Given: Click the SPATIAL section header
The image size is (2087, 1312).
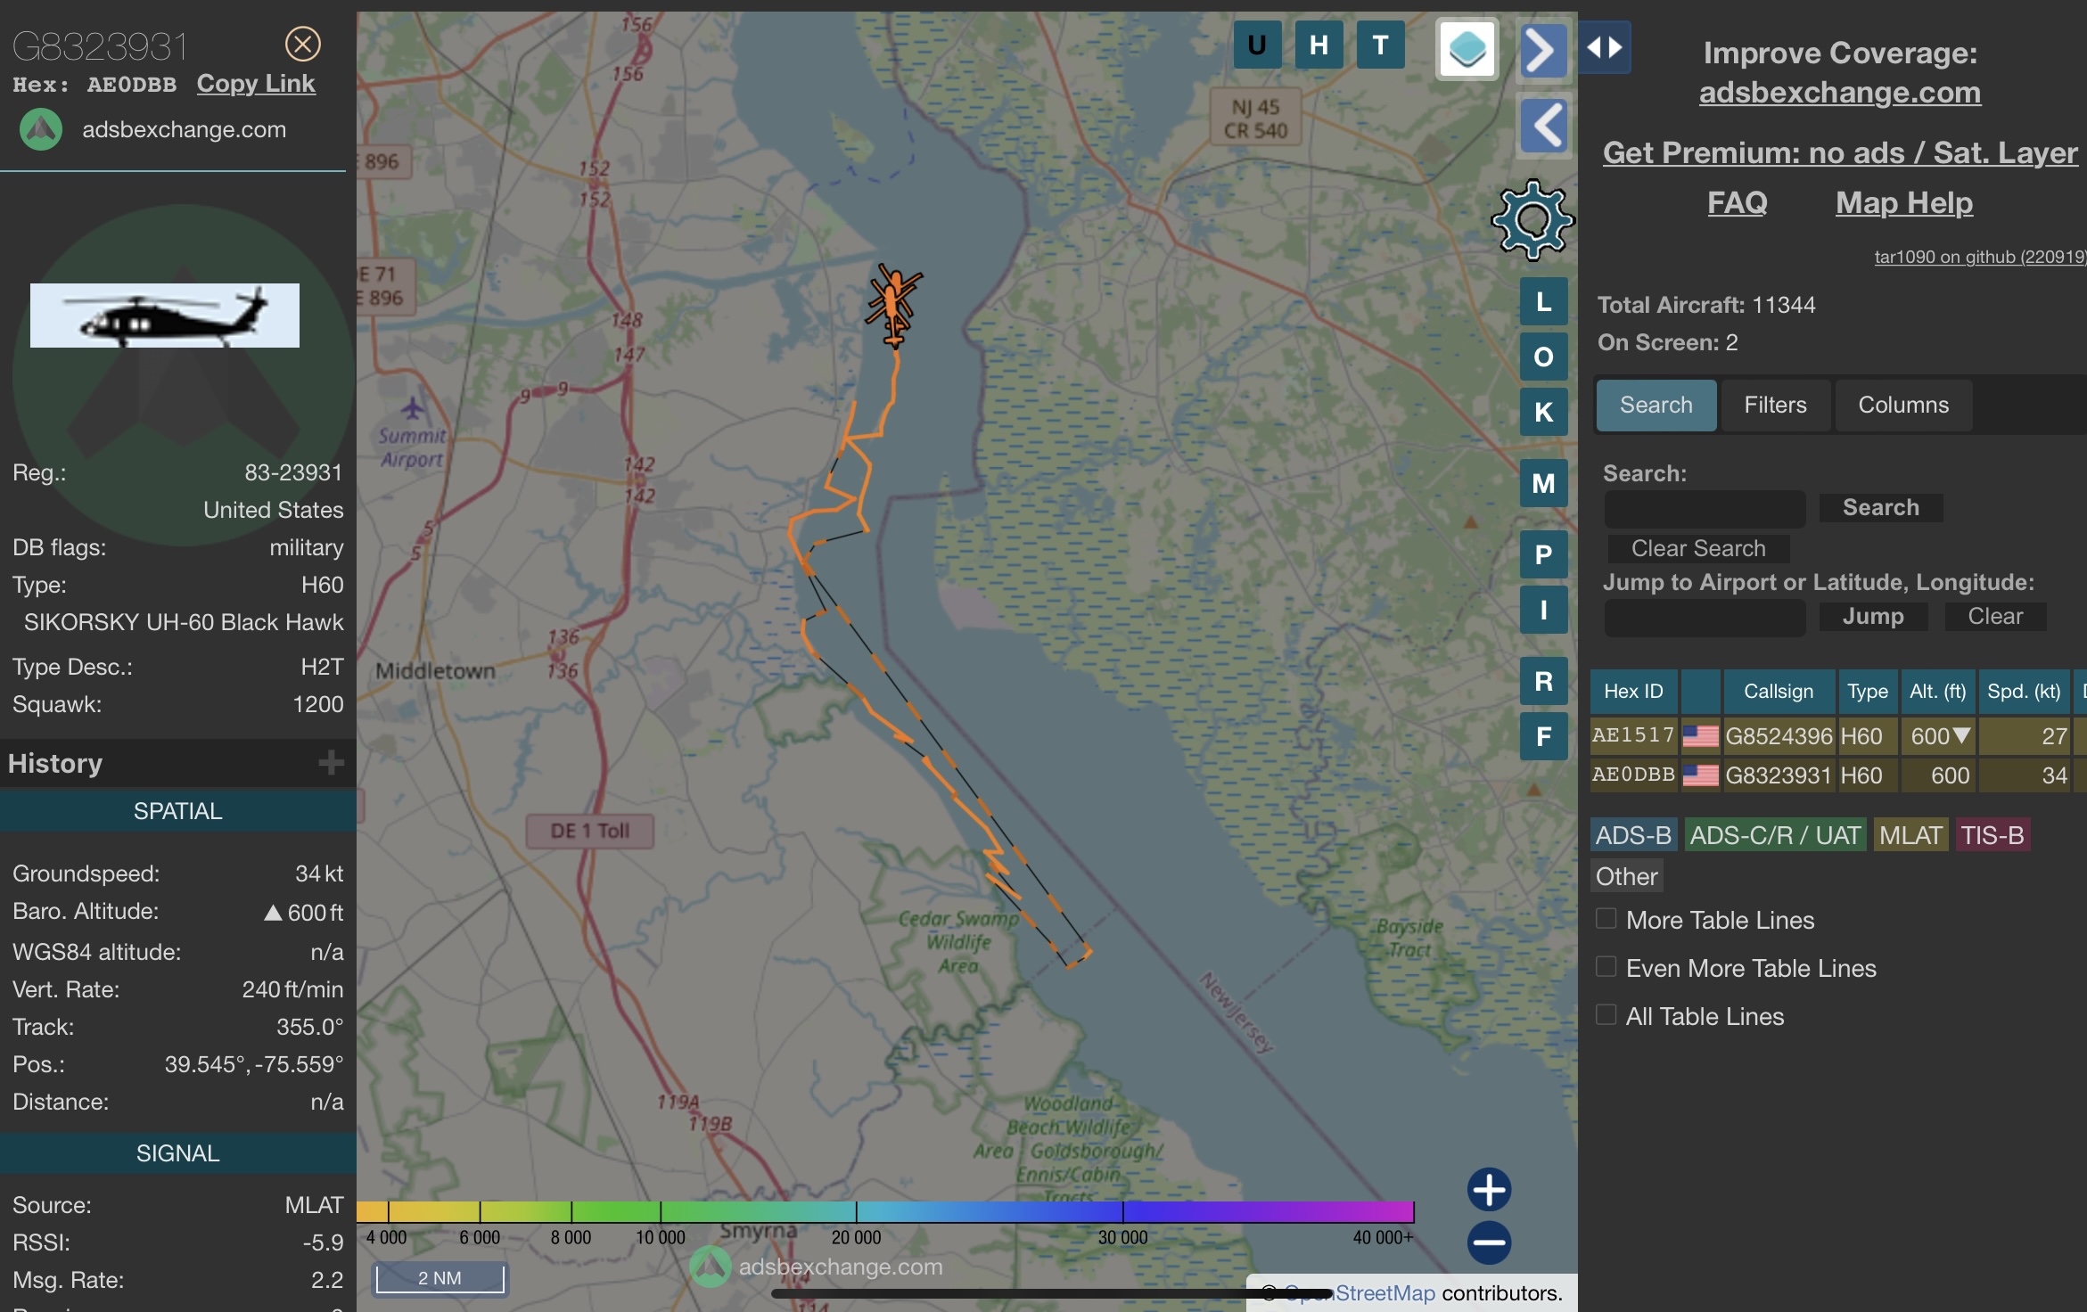Looking at the screenshot, I should point(178,812).
